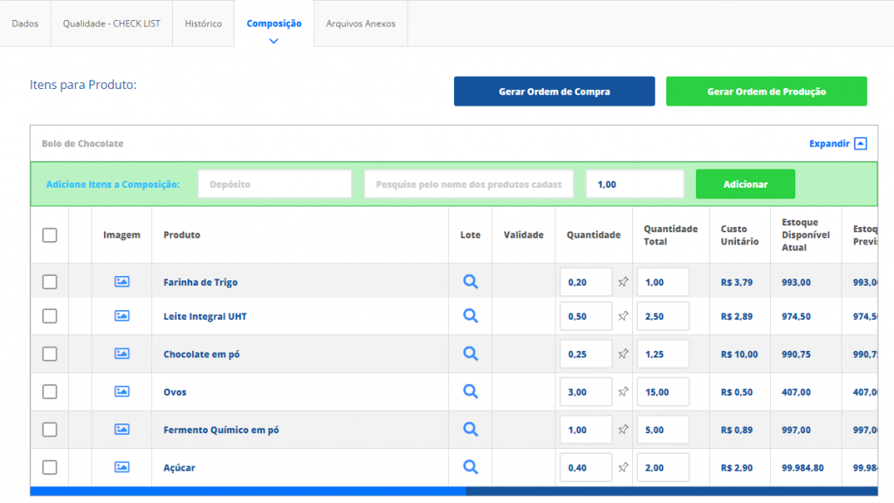This screenshot has width=894, height=503.
Task: View image of Leite Integral UHT
Action: pyautogui.click(x=121, y=316)
